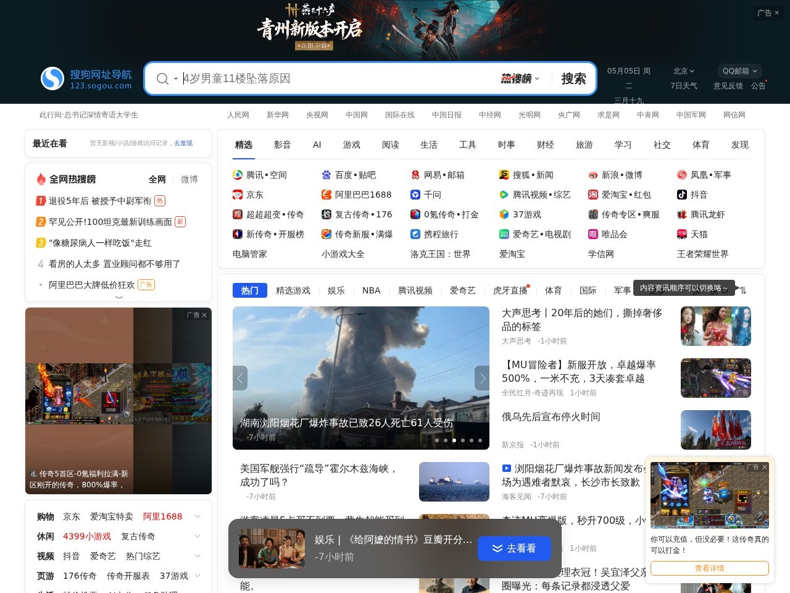Open Baidu Tieba site icon

tap(326, 175)
